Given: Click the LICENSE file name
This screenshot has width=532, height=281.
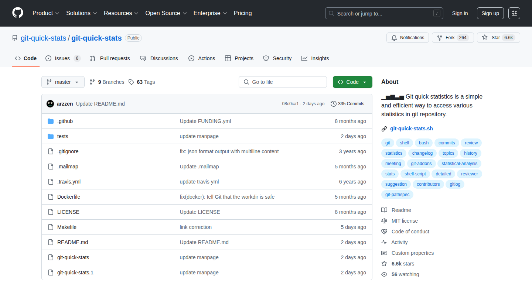Looking at the screenshot, I should coord(68,212).
